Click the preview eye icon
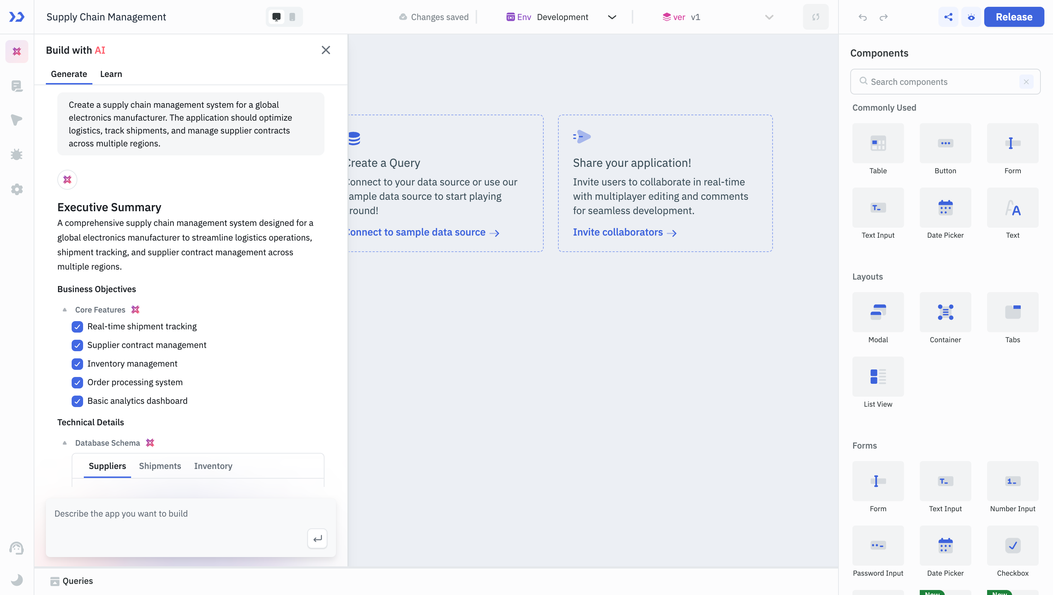This screenshot has height=595, width=1053. [x=971, y=17]
